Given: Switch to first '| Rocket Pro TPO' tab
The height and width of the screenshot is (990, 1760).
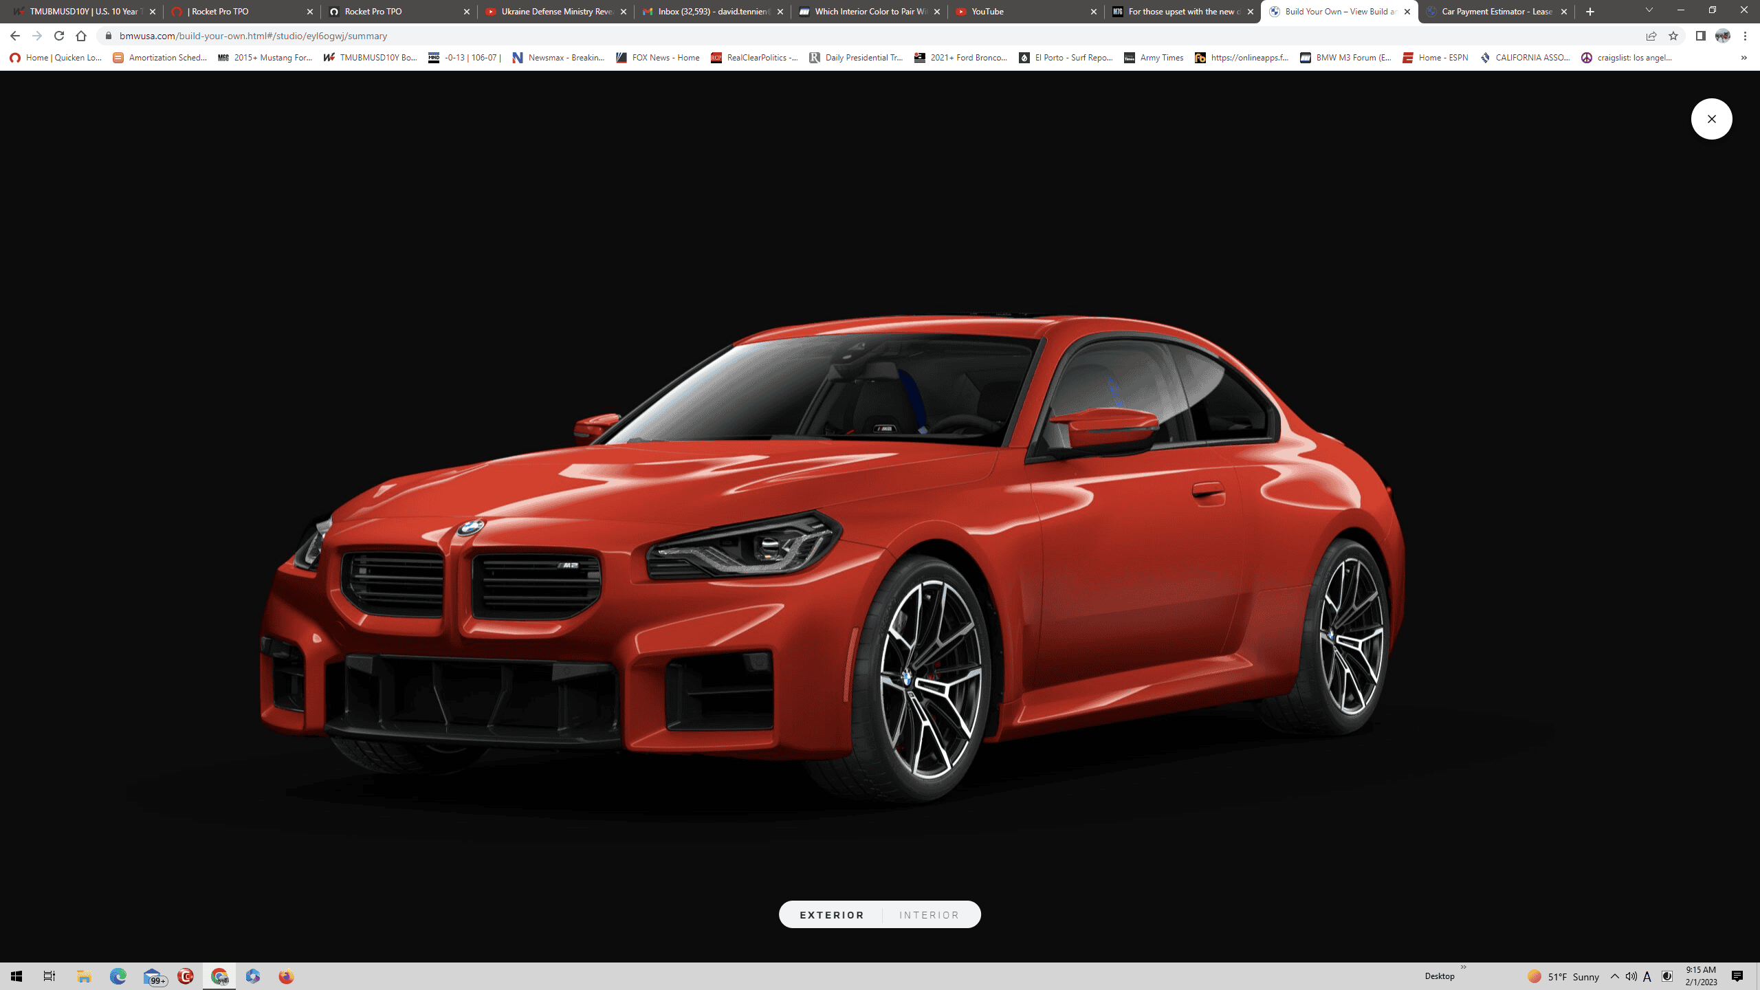Looking at the screenshot, I should coord(241,12).
